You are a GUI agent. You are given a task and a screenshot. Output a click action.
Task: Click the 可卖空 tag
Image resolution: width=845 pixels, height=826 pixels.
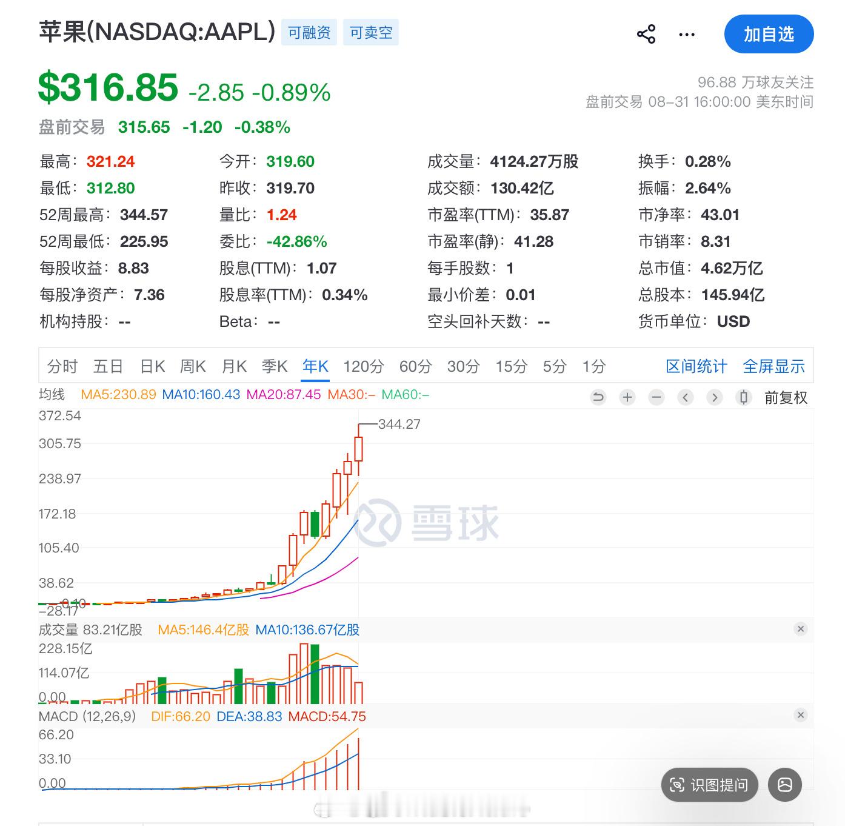coord(371,32)
